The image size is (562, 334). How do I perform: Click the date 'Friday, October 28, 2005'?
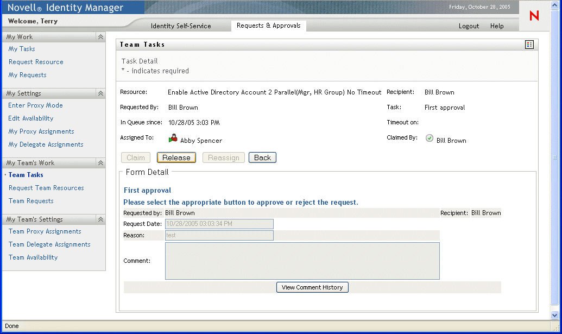pyautogui.click(x=479, y=7)
